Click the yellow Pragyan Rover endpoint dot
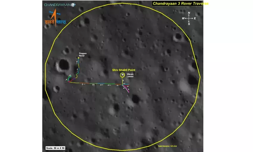 (79, 58)
